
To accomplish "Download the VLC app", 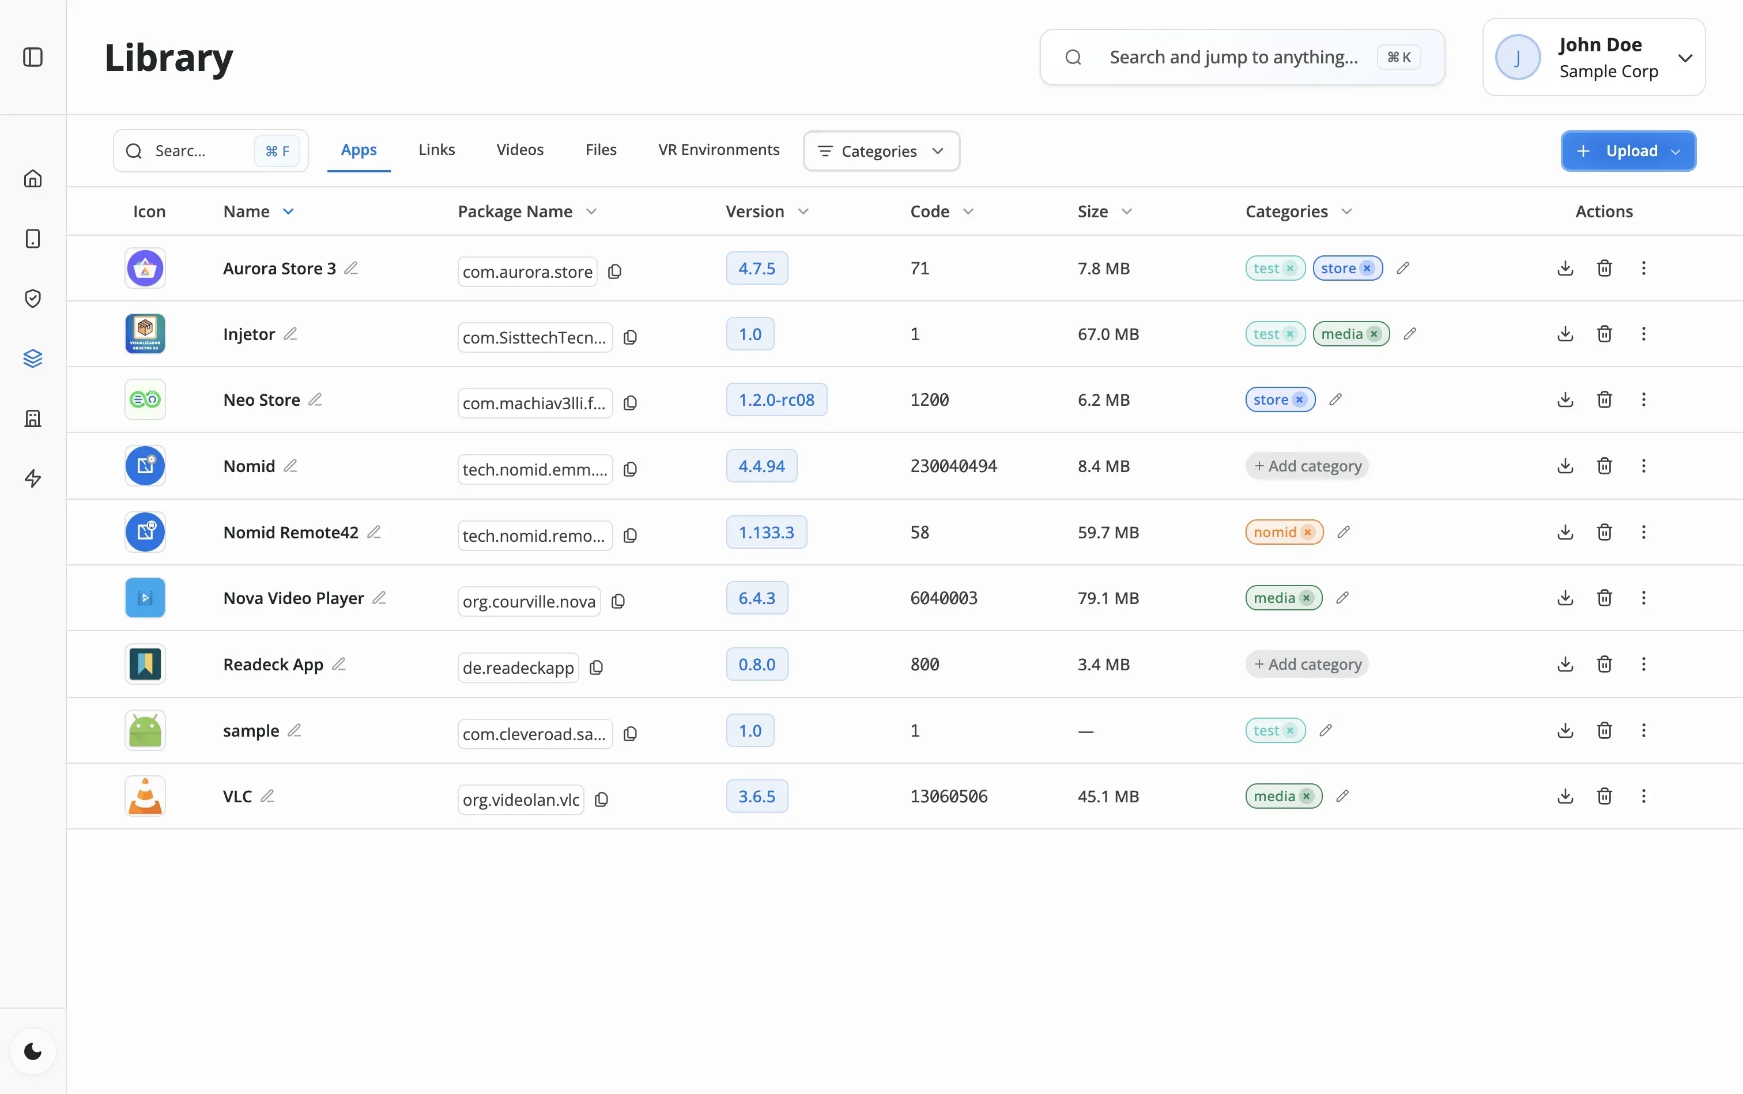I will [x=1565, y=796].
